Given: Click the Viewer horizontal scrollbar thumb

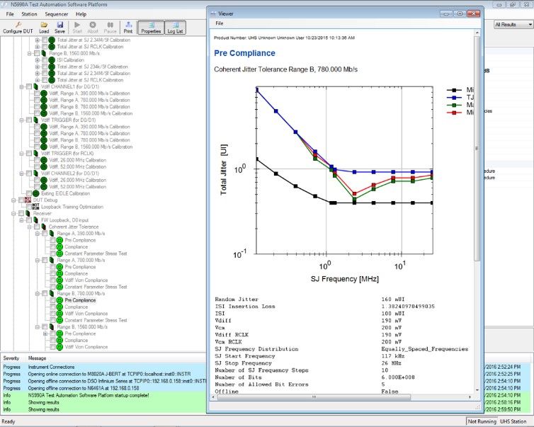Looking at the screenshot, I should 314,397.
